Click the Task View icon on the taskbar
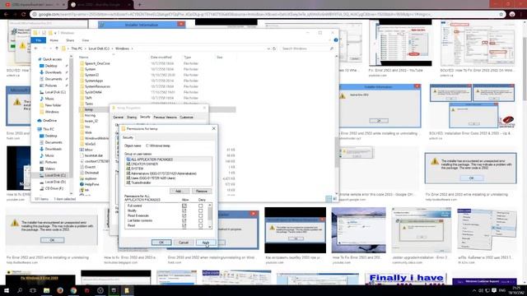Viewport: 527px width, 296px height. (33, 290)
